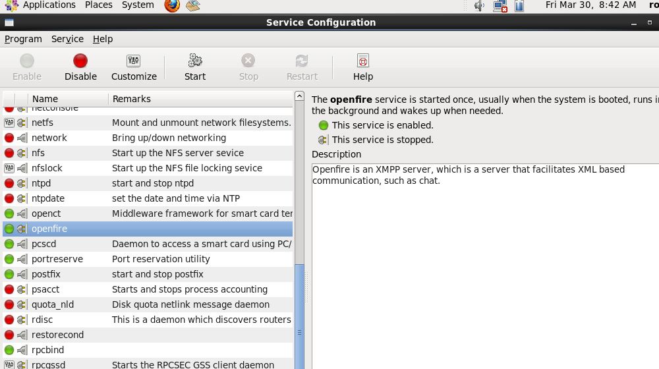This screenshot has width=659, height=369.
Task: Select the nfs service row
Action: 148,153
